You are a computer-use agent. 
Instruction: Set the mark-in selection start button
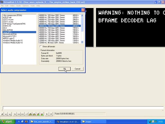(47, 114)
